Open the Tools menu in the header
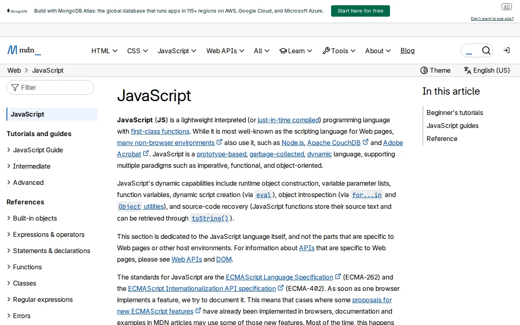 339,50
